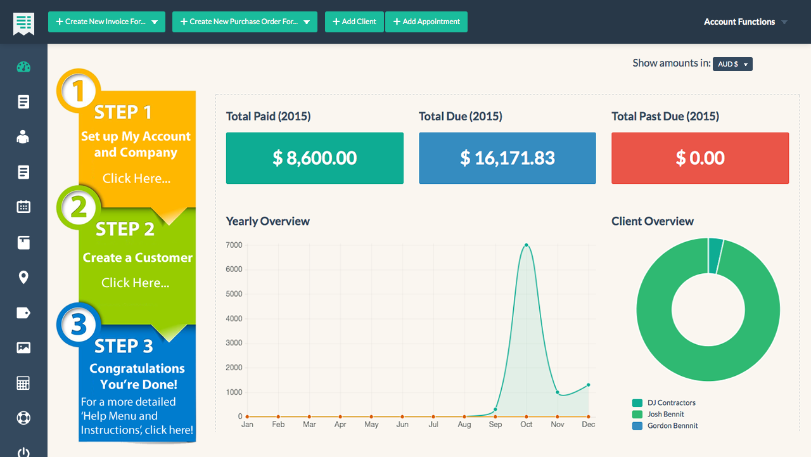The width and height of the screenshot is (811, 457).
Task: Open the calculator icon in sidebar
Action: 23,383
